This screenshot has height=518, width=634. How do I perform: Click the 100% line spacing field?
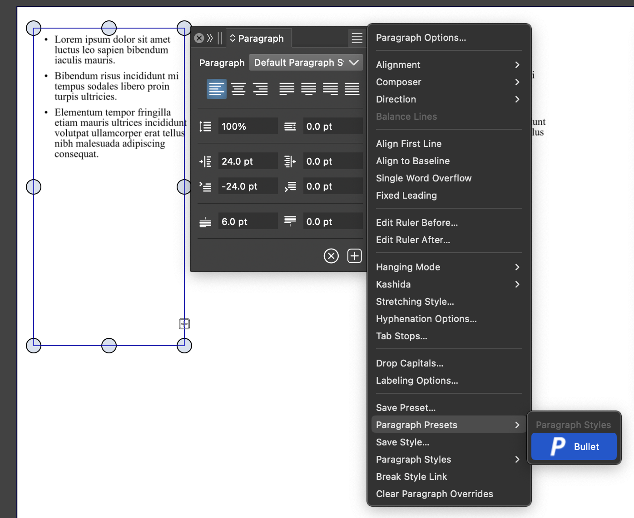point(248,127)
